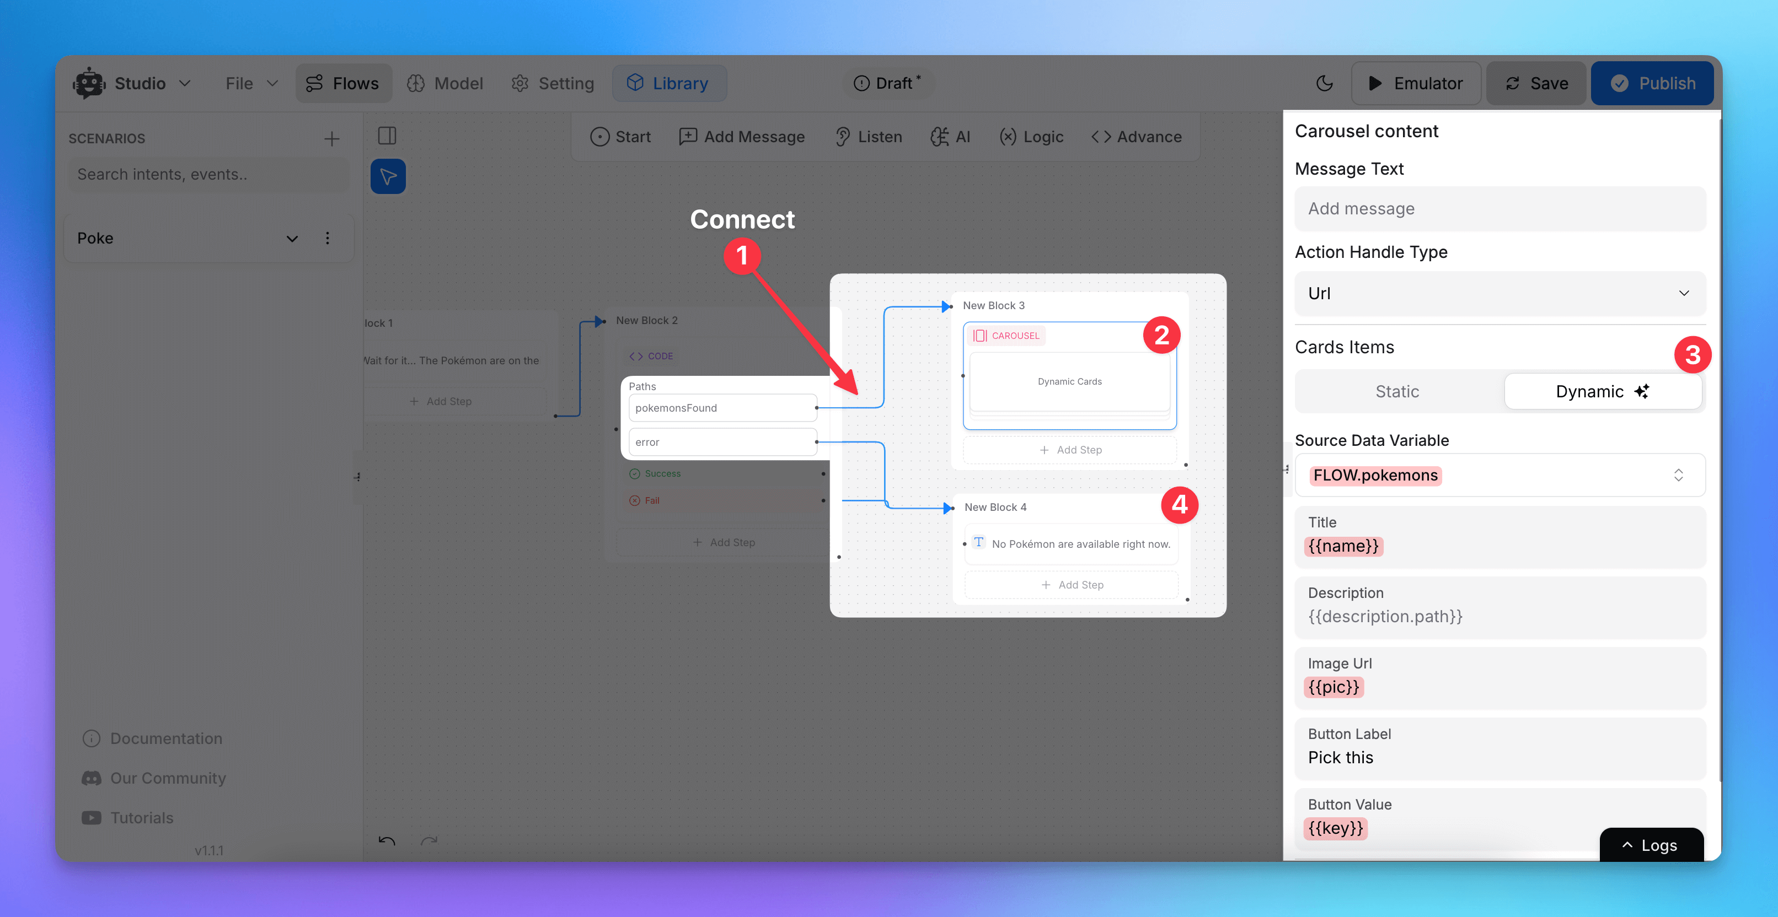Click the pokemonsFound path field
This screenshot has width=1778, height=917.
pos(722,408)
